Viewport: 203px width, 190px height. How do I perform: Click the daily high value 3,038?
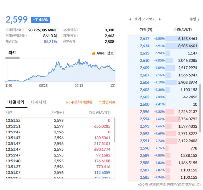pyautogui.click(x=109, y=30)
